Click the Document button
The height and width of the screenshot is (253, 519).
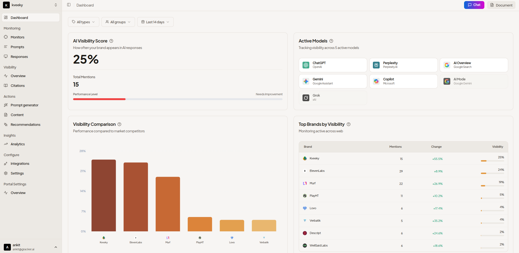(x=501, y=5)
